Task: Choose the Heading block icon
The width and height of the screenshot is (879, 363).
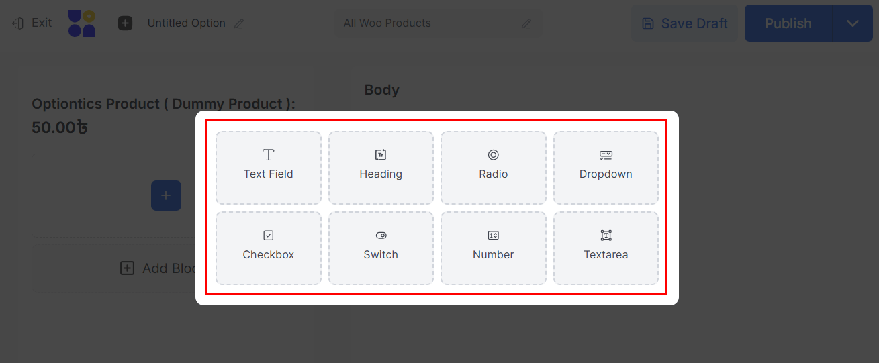Action: tap(381, 155)
